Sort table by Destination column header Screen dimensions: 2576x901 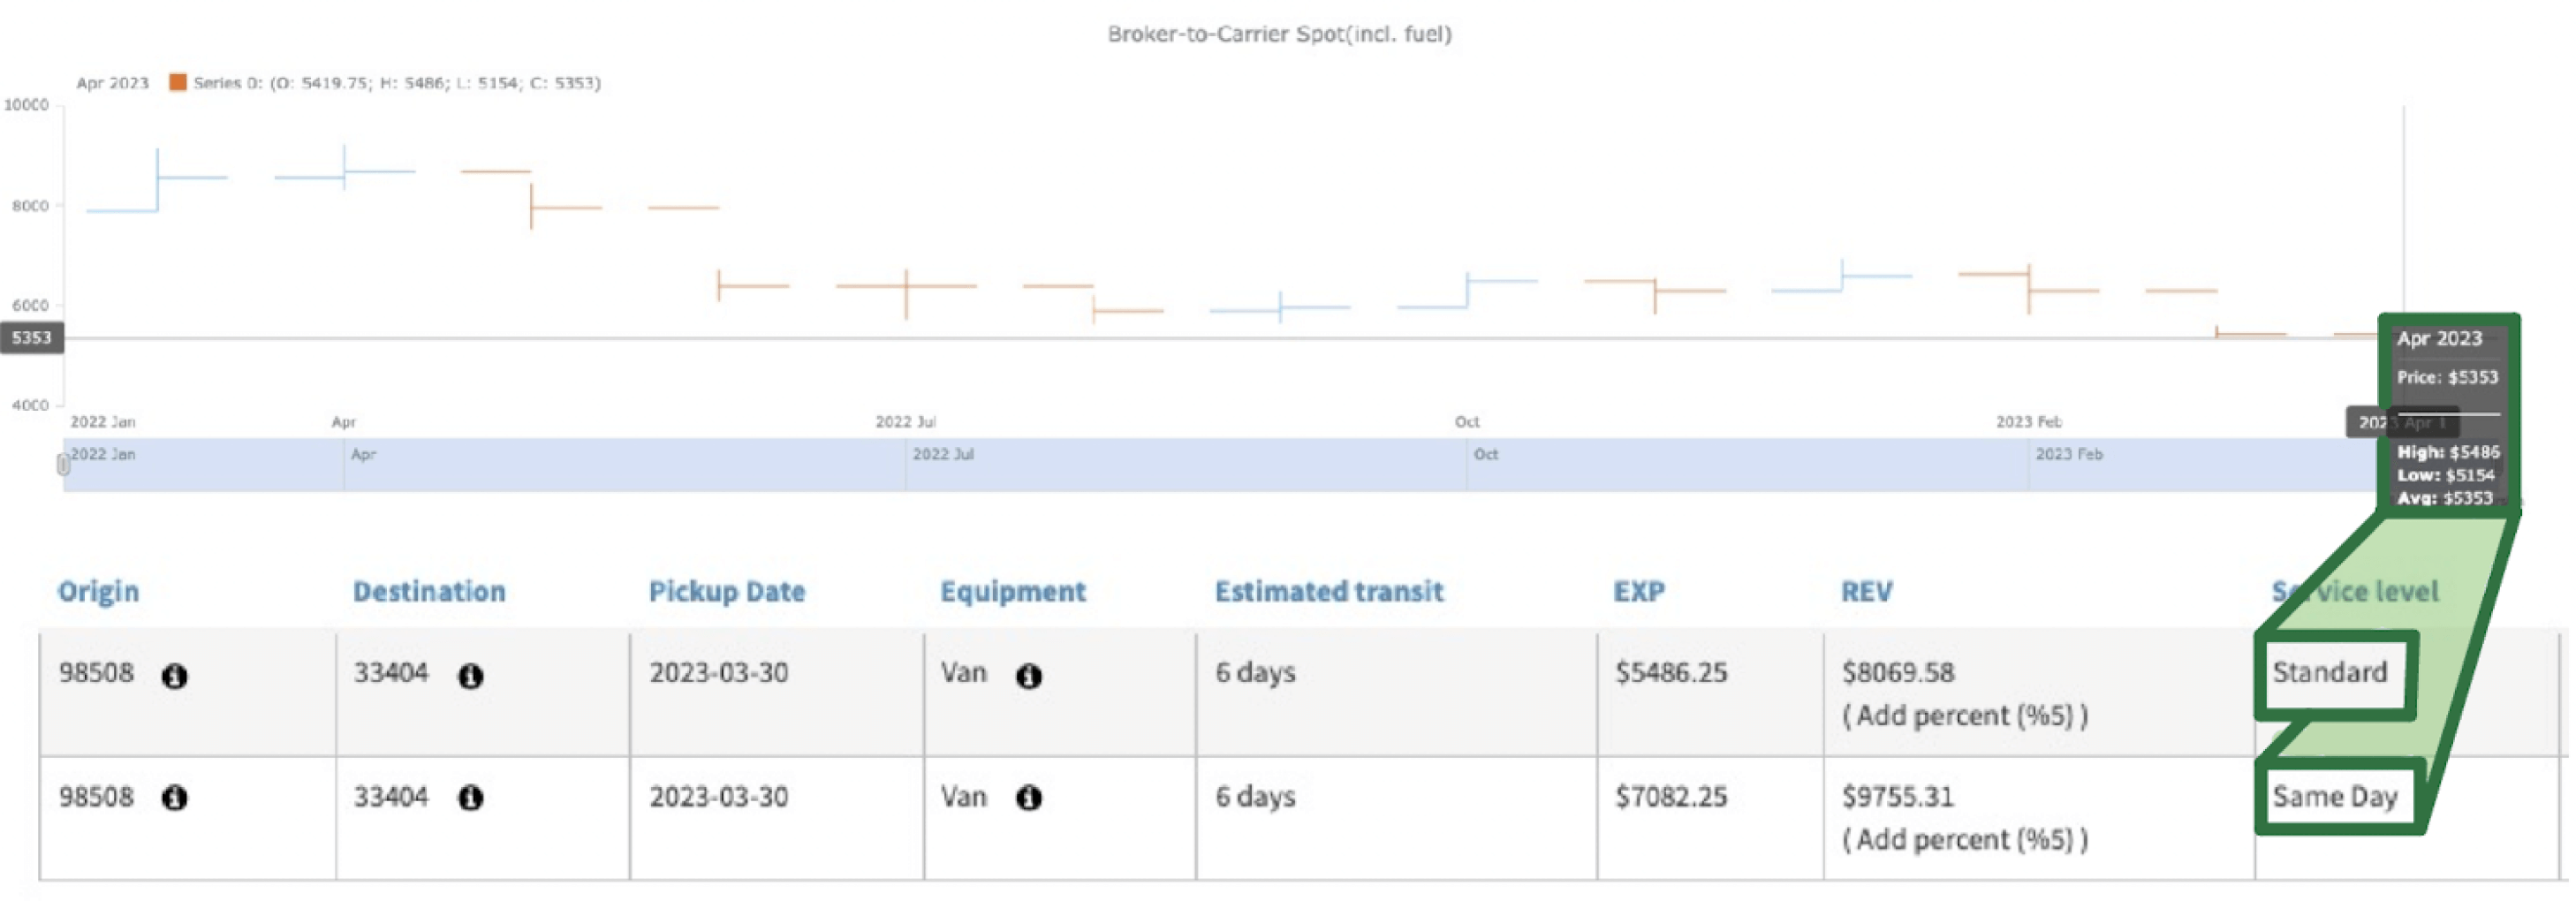pyautogui.click(x=429, y=591)
